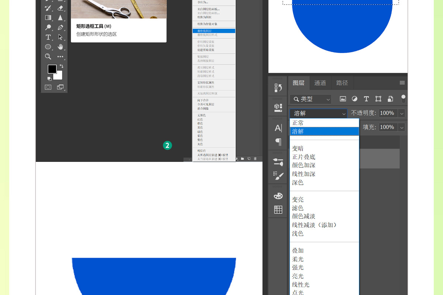Viewport: 443px width, 295px height.
Task: Select the Ellipse shape tool
Action: [x=48, y=47]
